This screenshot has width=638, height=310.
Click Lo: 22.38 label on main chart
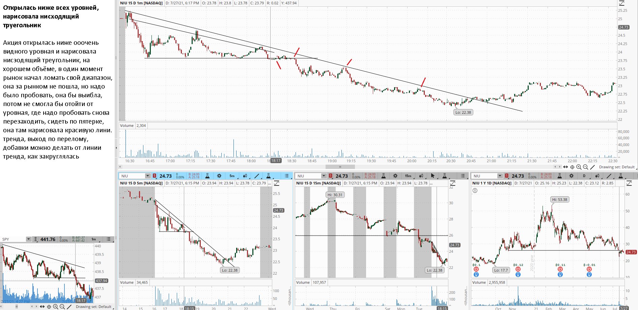pyautogui.click(x=463, y=112)
